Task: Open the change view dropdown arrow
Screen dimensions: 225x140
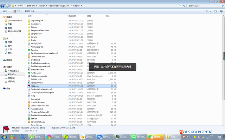Action: (211, 11)
